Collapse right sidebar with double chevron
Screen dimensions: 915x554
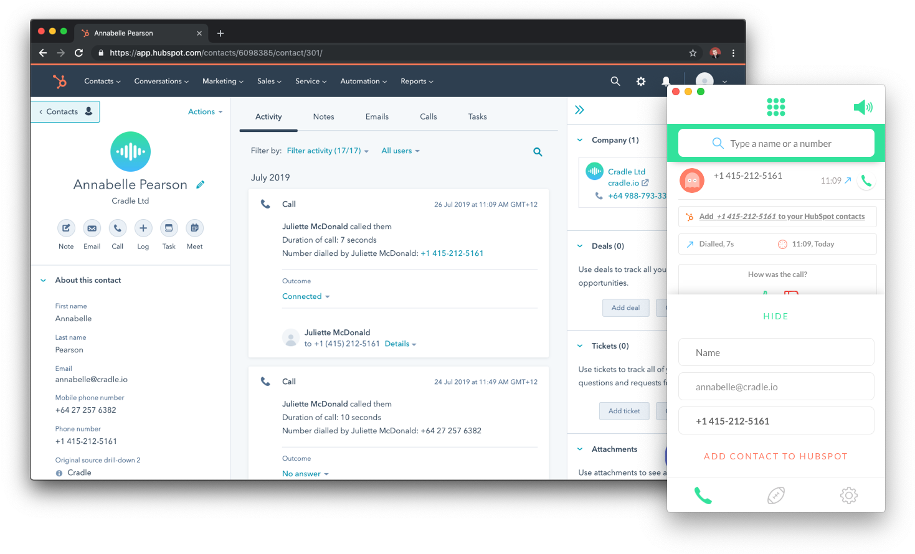(x=579, y=110)
